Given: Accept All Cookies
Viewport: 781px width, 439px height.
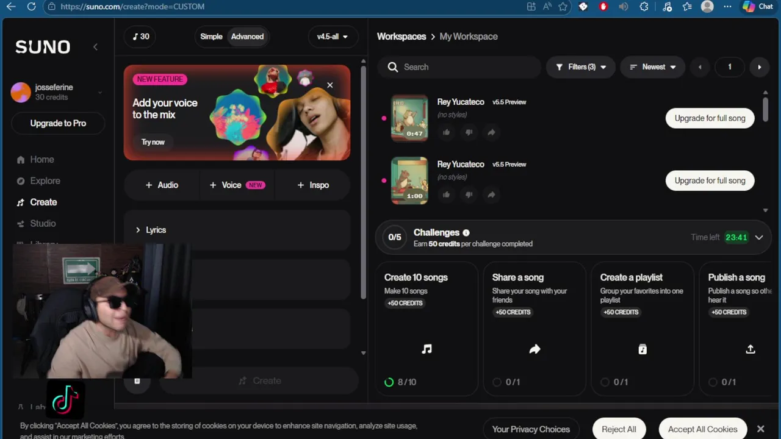Looking at the screenshot, I should 703,429.
